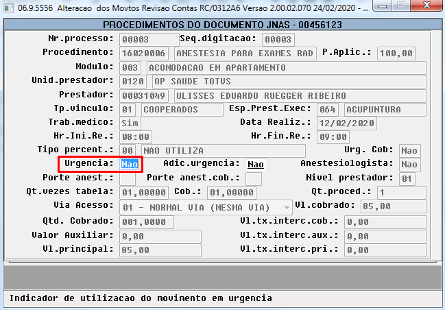This screenshot has width=445, height=310.
Task: Click the Seq.digitacao field 00003
Action: click(x=278, y=40)
